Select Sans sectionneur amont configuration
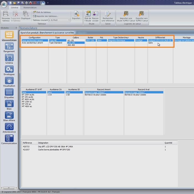194x194 pixels. click(x=35, y=40)
